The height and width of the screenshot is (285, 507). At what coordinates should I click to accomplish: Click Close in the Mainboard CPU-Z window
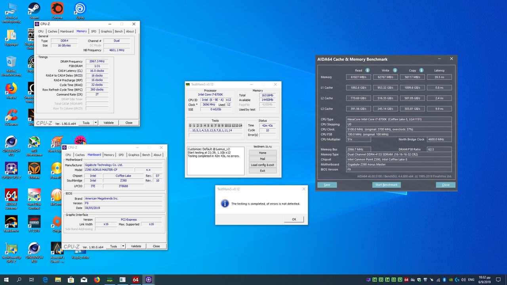point(156,246)
